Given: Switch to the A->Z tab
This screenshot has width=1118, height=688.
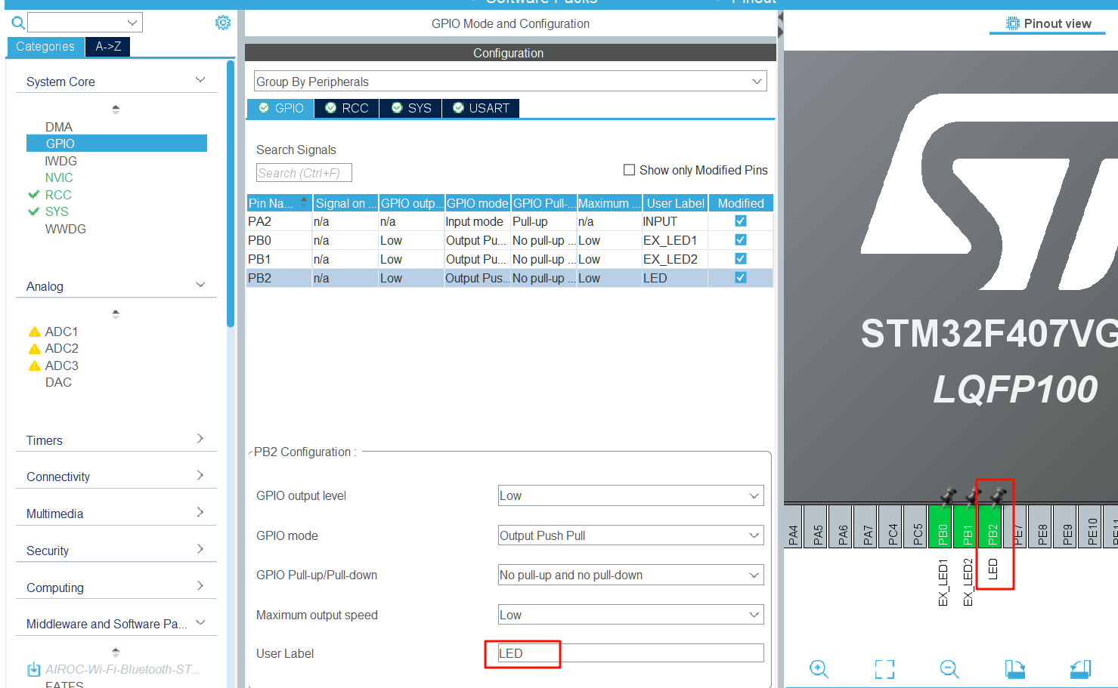Looking at the screenshot, I should 108,47.
